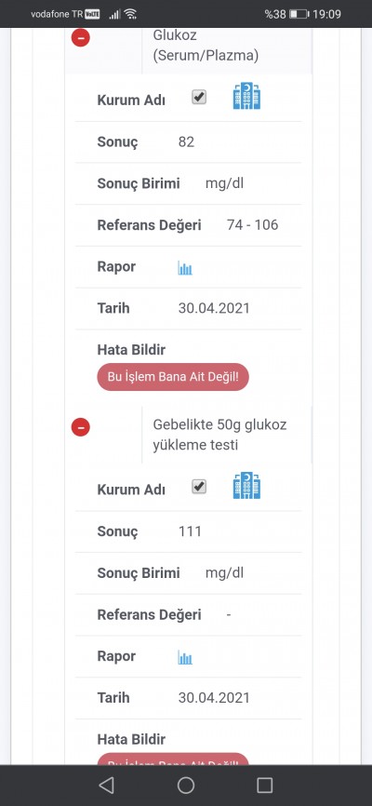Open recent apps with square button

265,785
